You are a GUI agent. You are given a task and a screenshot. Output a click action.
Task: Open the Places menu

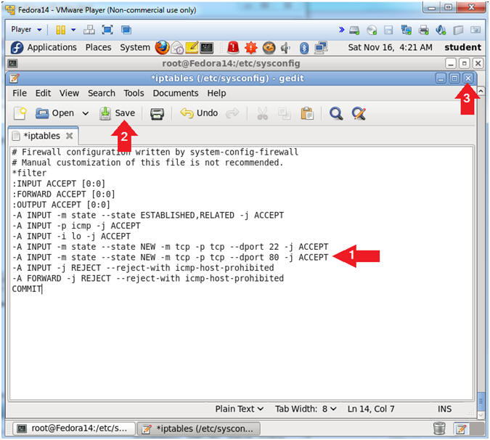pos(99,47)
